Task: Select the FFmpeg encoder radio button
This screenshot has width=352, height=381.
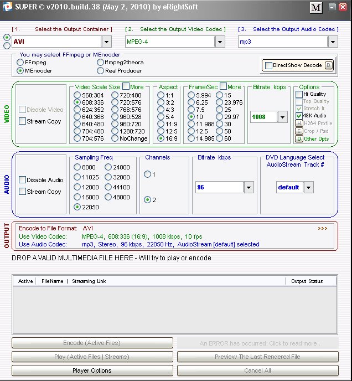Action: point(20,63)
